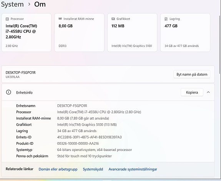The width and height of the screenshot is (221, 181).
Task: Click the Penna och pekskärm label
Action: coord(32,156)
